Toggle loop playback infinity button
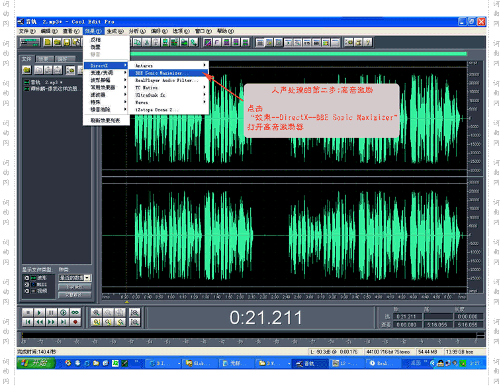 pyautogui.click(x=75, y=313)
